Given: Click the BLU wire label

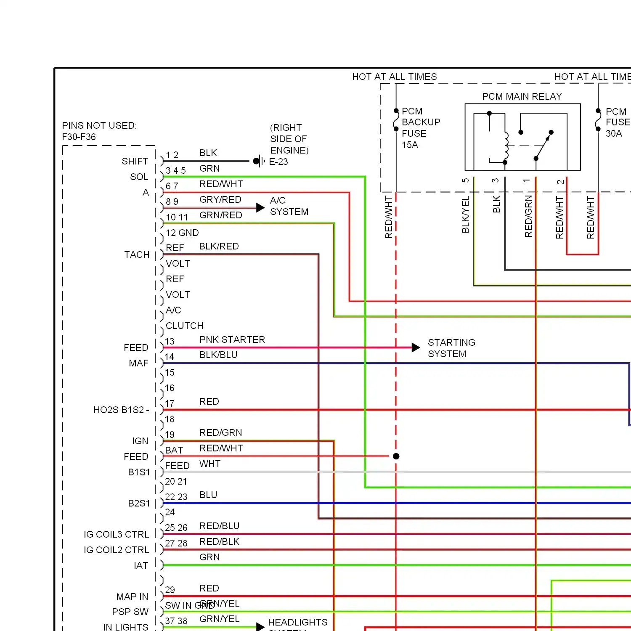Looking at the screenshot, I should (208, 495).
